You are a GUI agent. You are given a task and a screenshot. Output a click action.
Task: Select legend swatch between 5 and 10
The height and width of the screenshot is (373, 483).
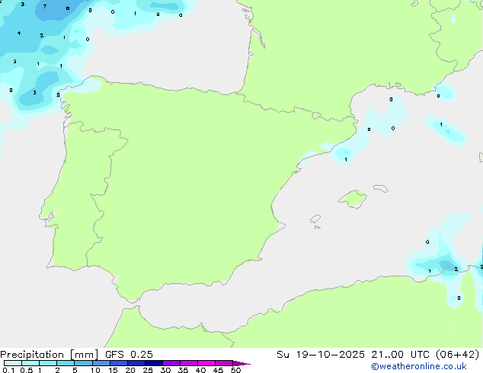click(x=84, y=363)
